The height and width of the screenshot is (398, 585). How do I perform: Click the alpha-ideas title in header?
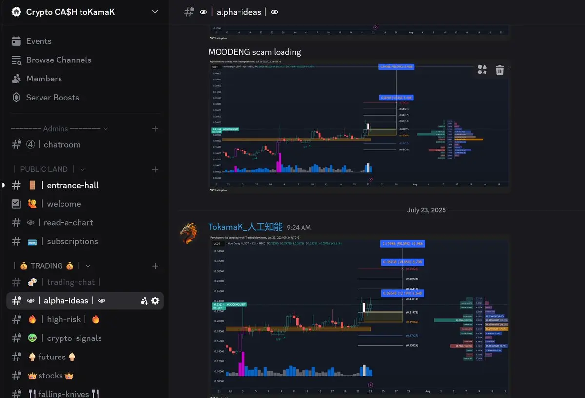(x=239, y=12)
